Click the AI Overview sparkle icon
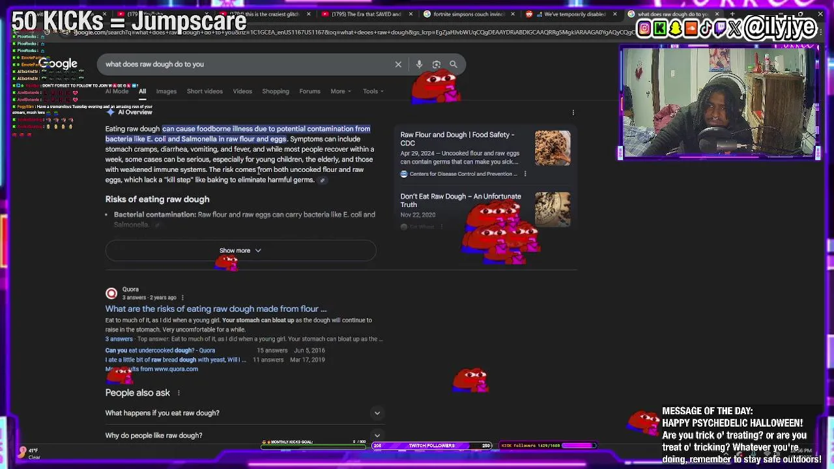Image resolution: width=834 pixels, height=469 pixels. (111, 112)
